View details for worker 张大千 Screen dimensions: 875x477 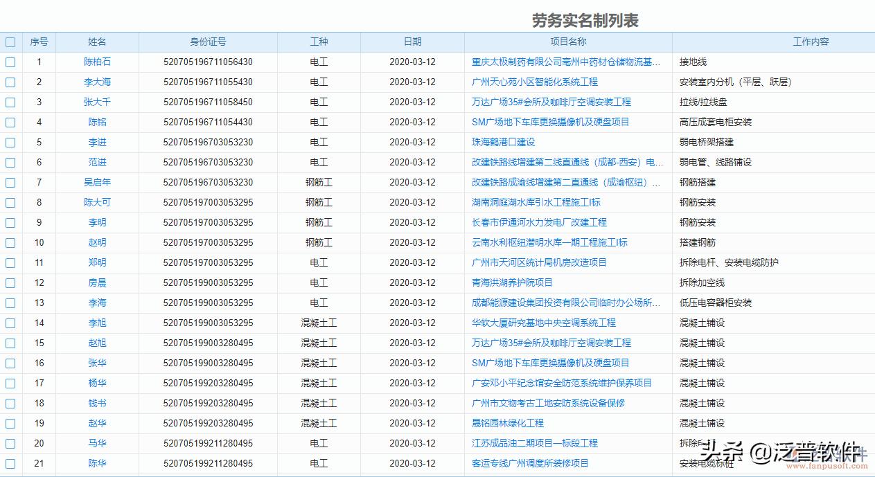[97, 102]
